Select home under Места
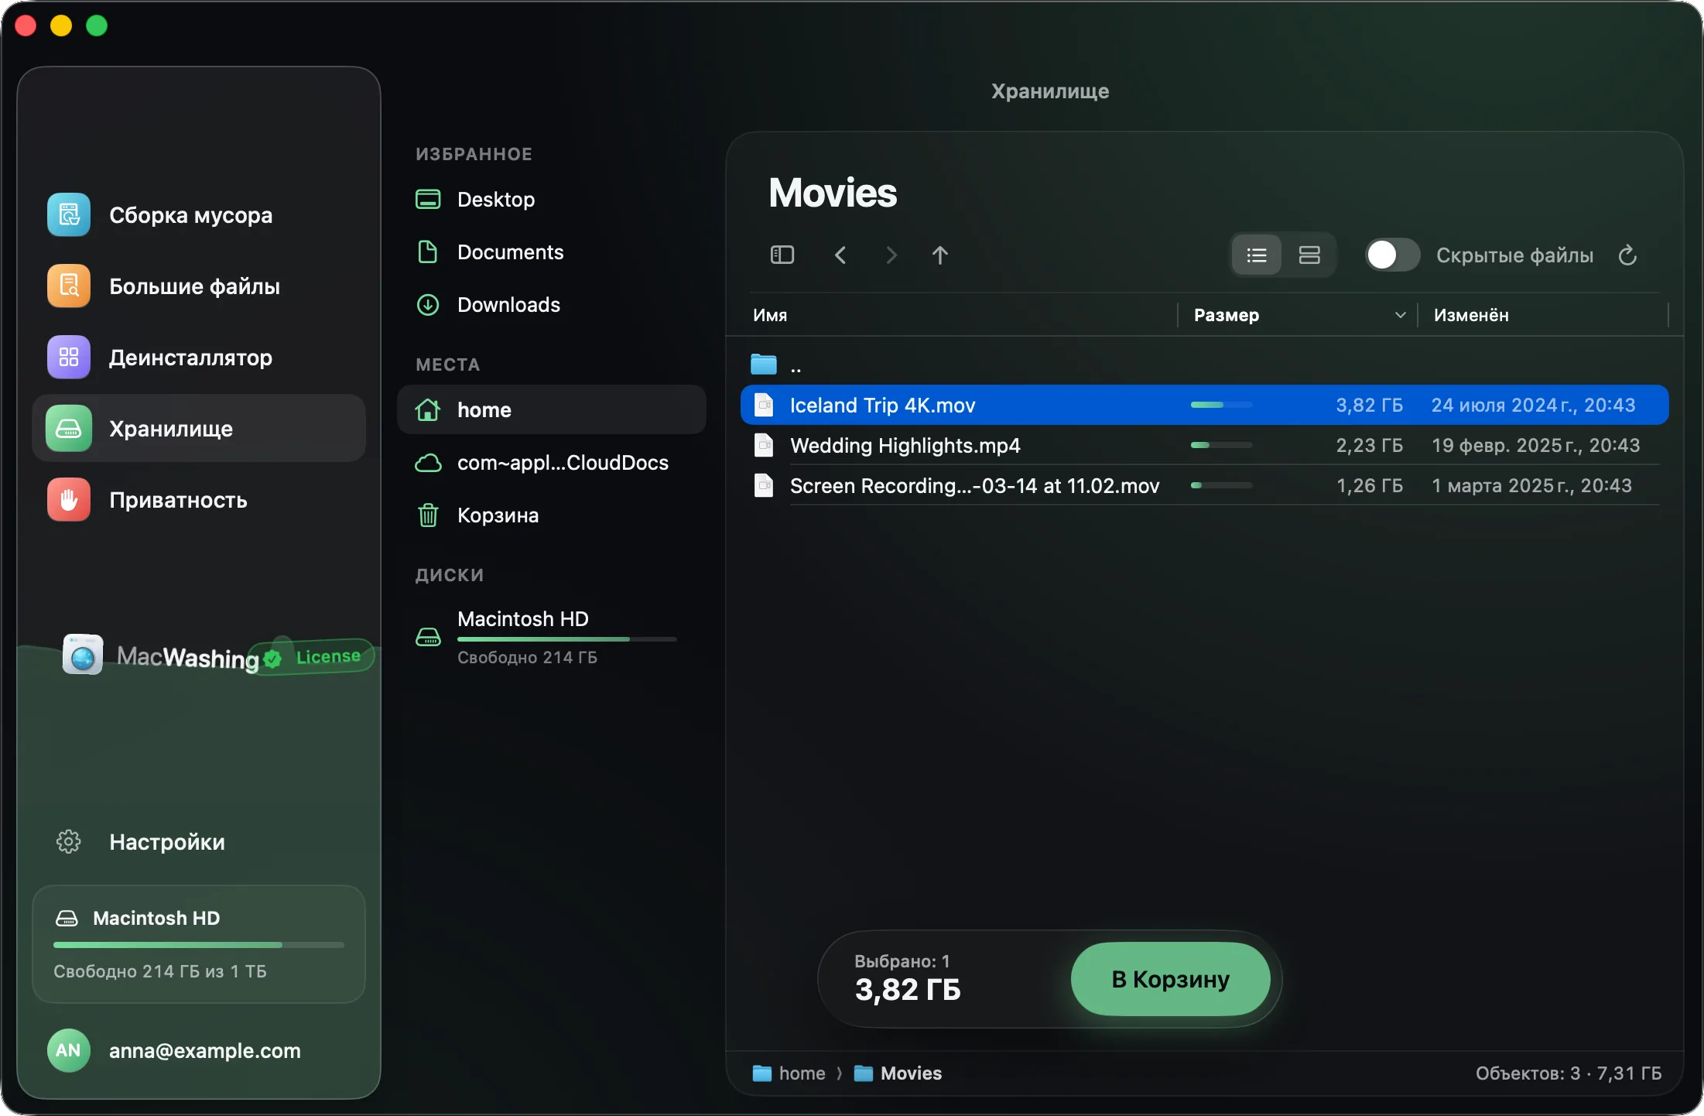Image resolution: width=1704 pixels, height=1116 pixels. click(551, 409)
